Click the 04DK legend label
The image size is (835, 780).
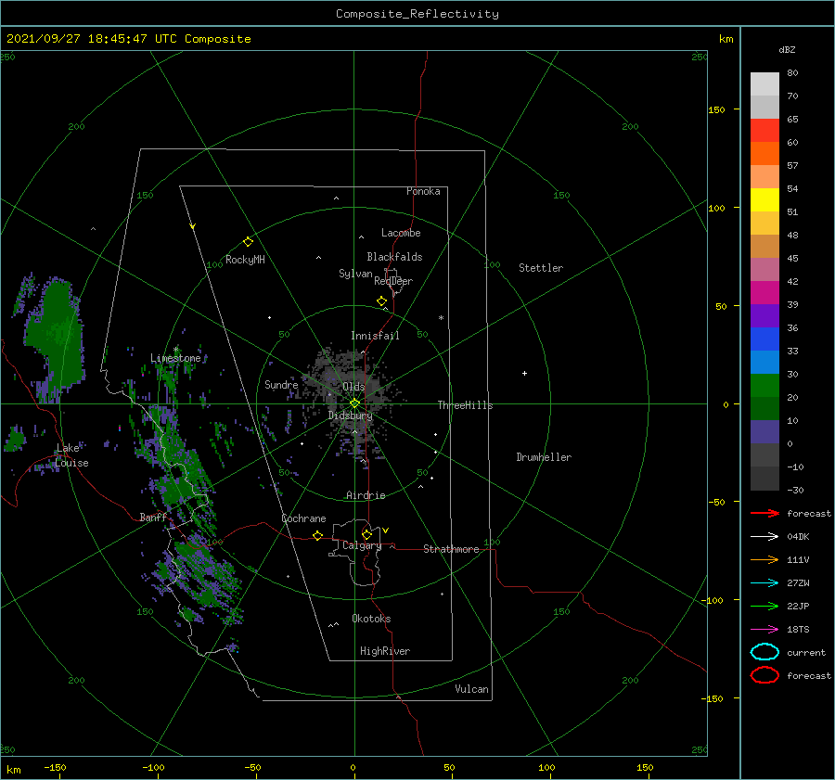798,536
